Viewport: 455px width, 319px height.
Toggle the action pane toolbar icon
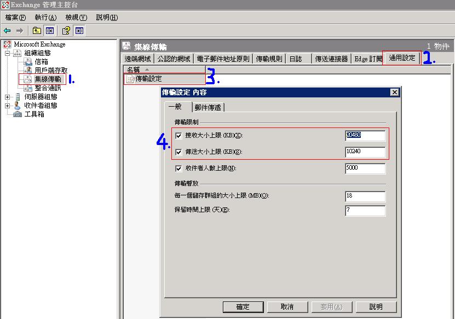[79, 31]
